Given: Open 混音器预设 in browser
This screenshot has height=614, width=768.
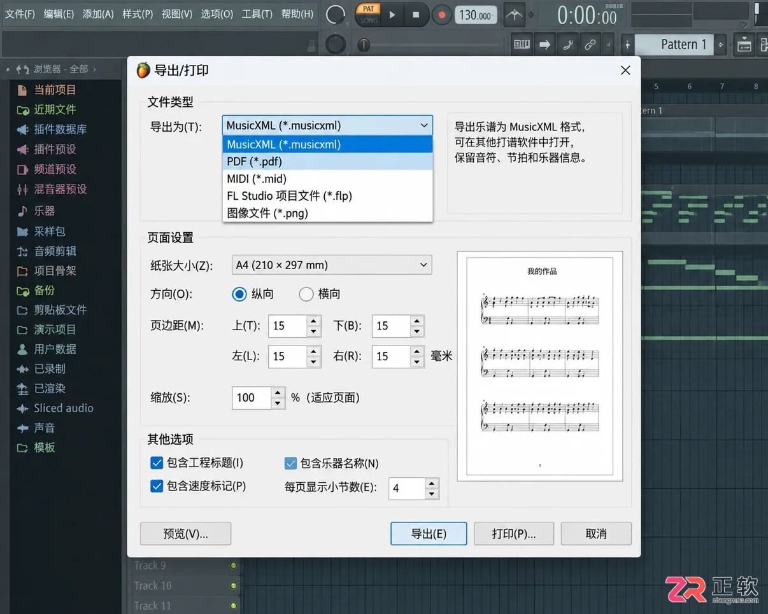Looking at the screenshot, I should pos(60,189).
